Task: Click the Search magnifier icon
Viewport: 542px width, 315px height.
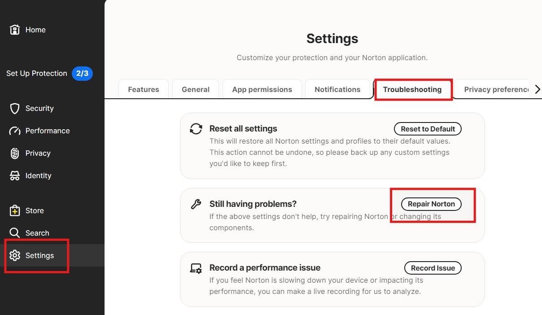Action: click(x=15, y=233)
